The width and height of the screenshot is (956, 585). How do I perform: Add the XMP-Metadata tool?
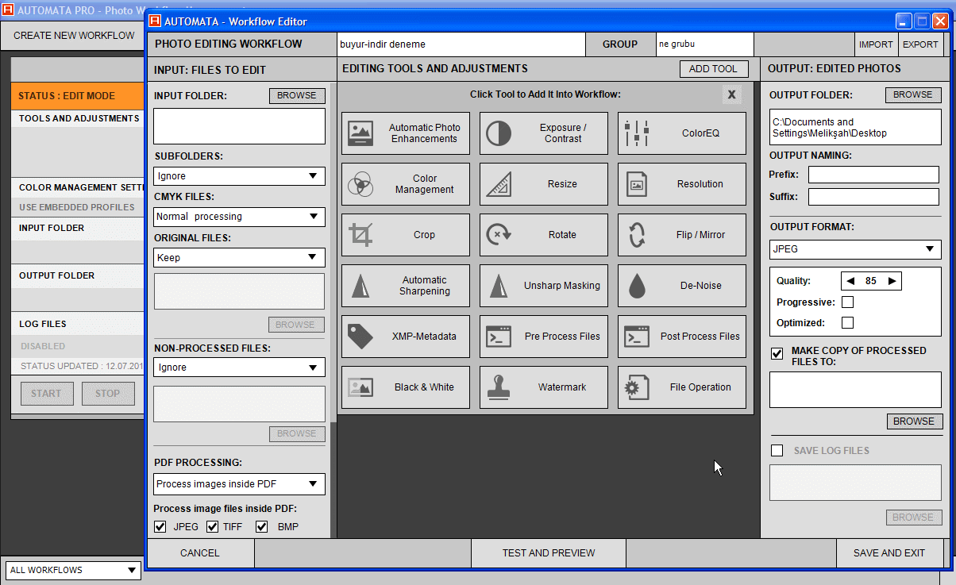tap(406, 337)
